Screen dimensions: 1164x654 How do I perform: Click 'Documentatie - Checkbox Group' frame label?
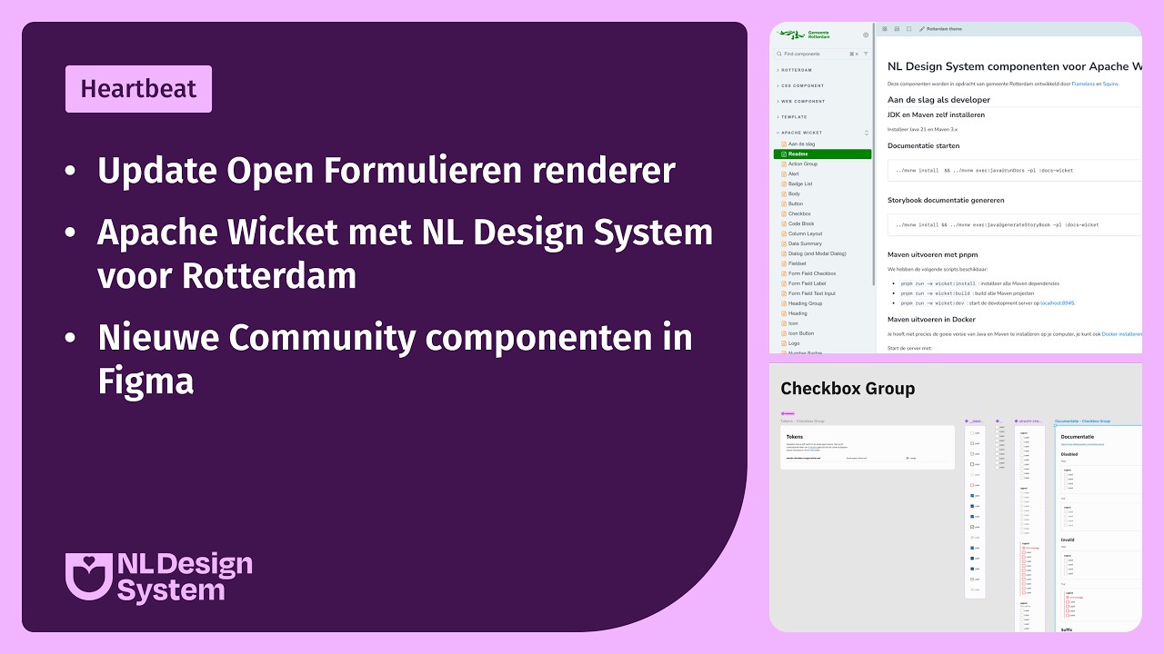[x=1082, y=421]
